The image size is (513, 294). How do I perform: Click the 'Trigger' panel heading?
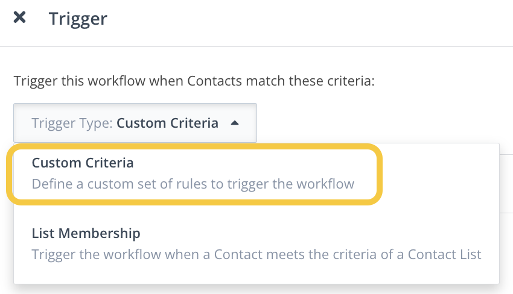78,18
